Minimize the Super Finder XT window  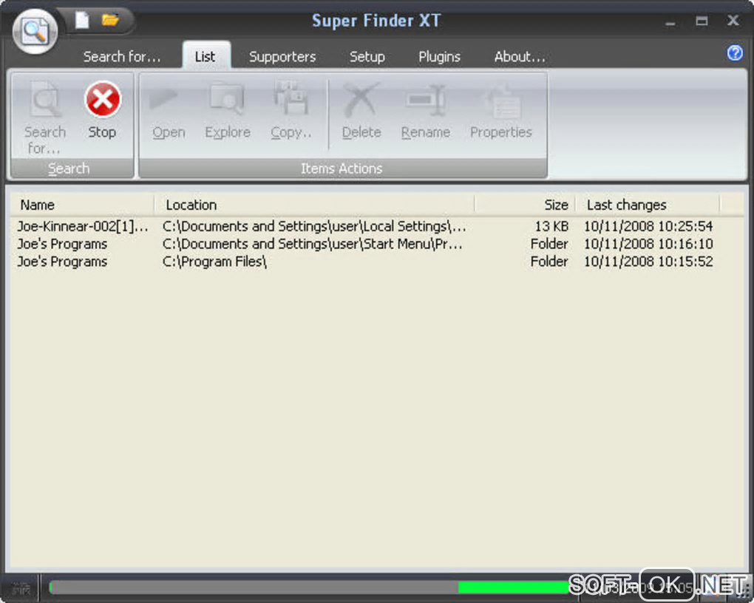[670, 21]
